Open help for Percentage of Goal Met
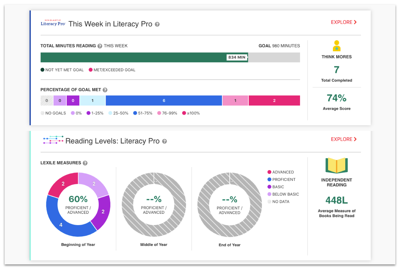The image size is (400, 269). click(105, 90)
